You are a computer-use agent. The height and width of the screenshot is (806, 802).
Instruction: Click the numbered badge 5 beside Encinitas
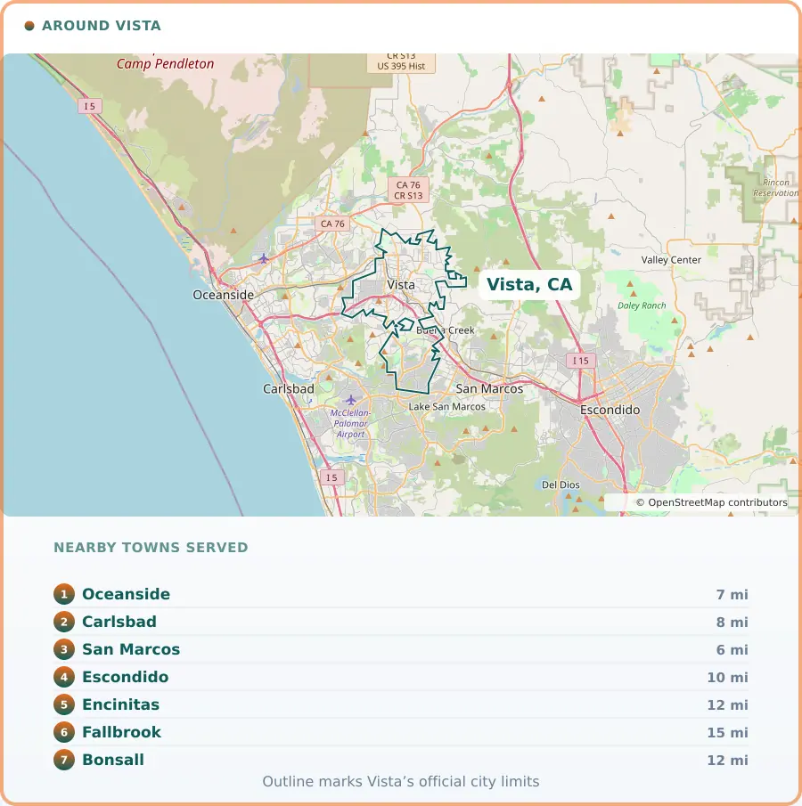pyautogui.click(x=64, y=704)
